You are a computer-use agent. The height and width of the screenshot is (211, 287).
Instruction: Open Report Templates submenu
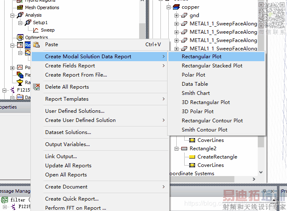pos(99,99)
